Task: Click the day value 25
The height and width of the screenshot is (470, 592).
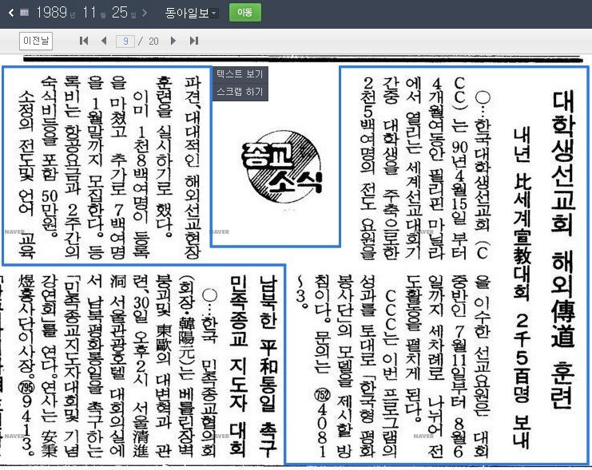Action: (120, 13)
